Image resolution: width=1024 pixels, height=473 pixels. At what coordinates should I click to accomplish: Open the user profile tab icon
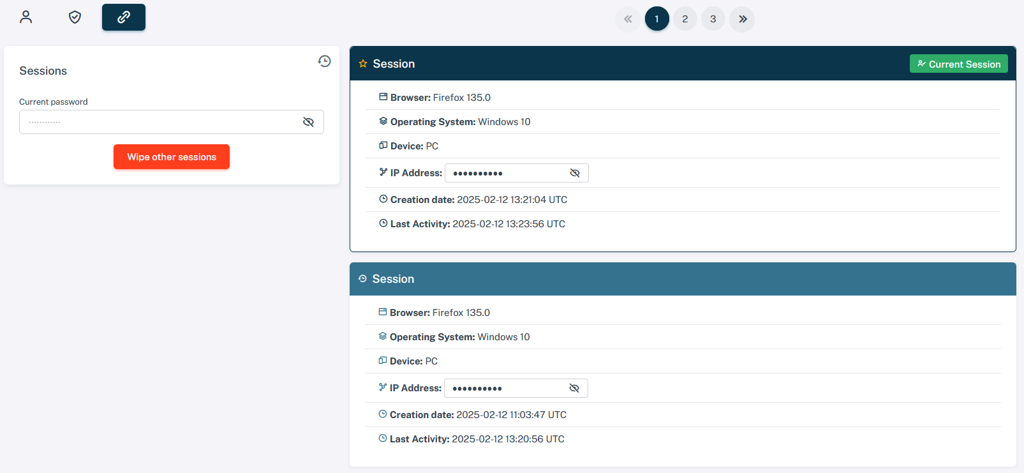tap(26, 17)
